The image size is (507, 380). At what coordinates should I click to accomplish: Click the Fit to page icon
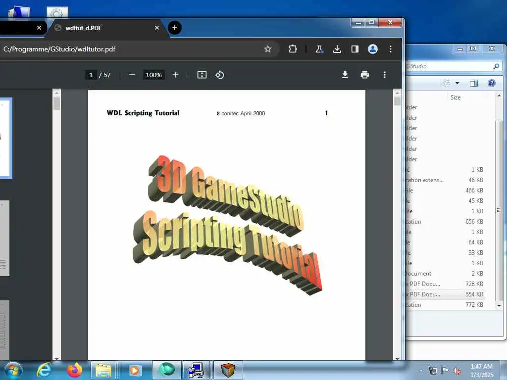[202, 75]
